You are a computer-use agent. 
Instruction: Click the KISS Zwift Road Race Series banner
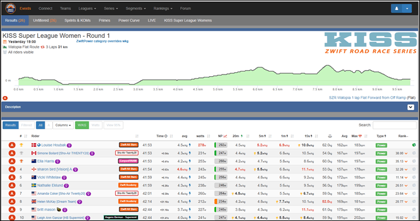[x=371, y=43]
